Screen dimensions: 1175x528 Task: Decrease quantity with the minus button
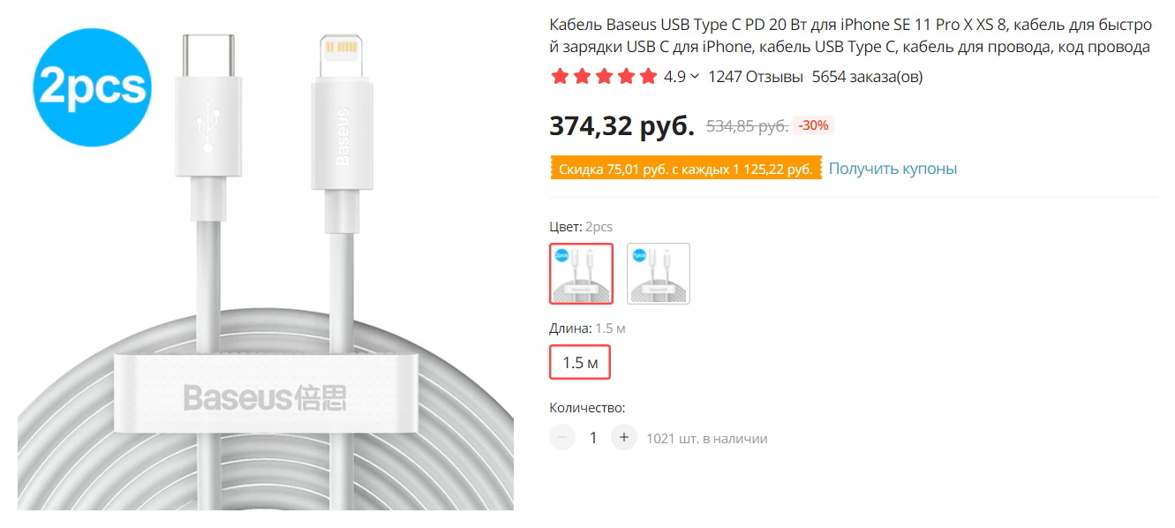tap(562, 438)
